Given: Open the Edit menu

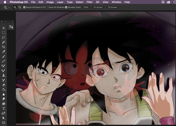Looking at the screenshot, I should (x=41, y=2).
